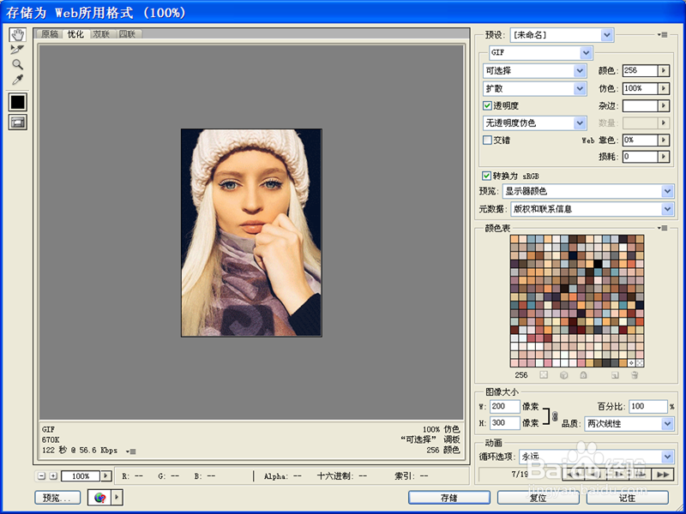This screenshot has height=514, width=686.
Task: Click the 复位 reset button
Action: pos(539,498)
